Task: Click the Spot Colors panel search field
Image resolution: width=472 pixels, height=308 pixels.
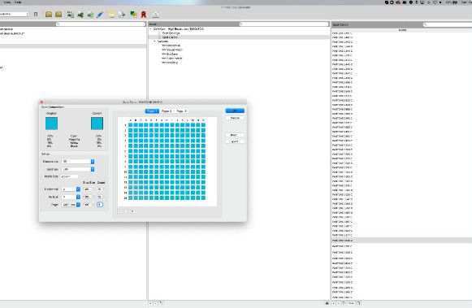Action: (448, 24)
